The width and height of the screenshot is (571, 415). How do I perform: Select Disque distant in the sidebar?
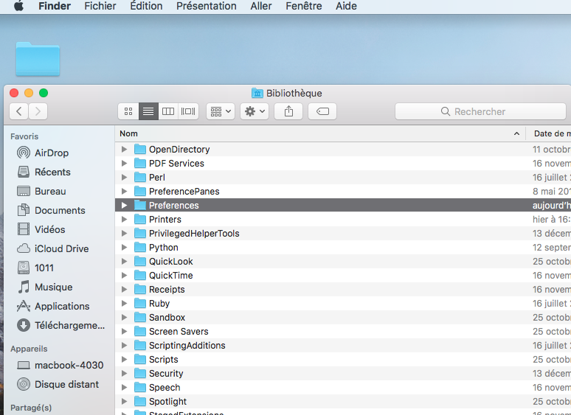point(58,385)
